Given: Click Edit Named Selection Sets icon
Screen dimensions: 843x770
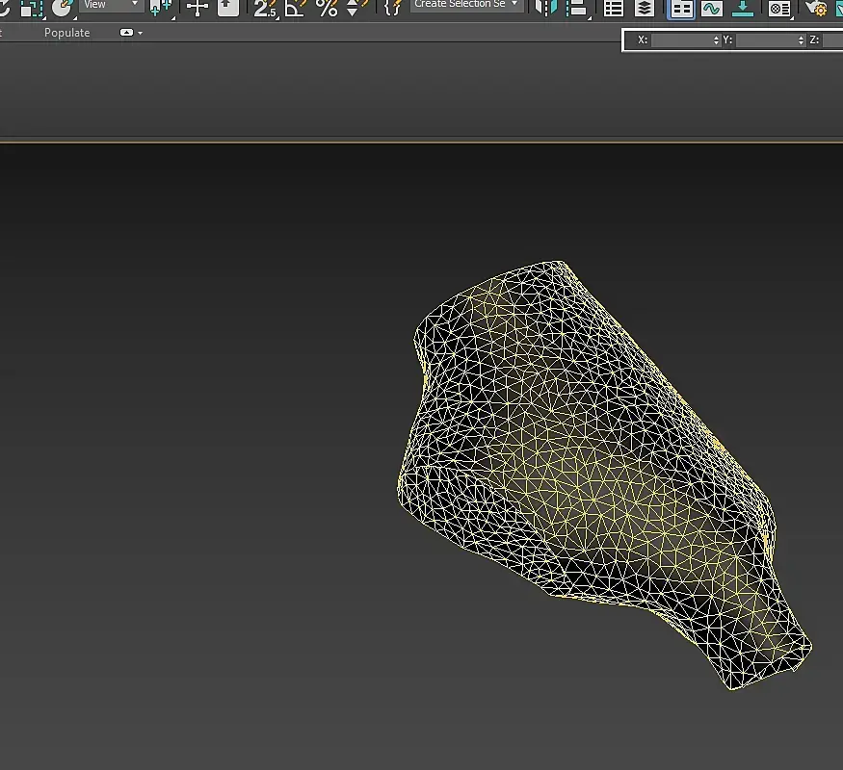Looking at the screenshot, I should pyautogui.click(x=393, y=8).
